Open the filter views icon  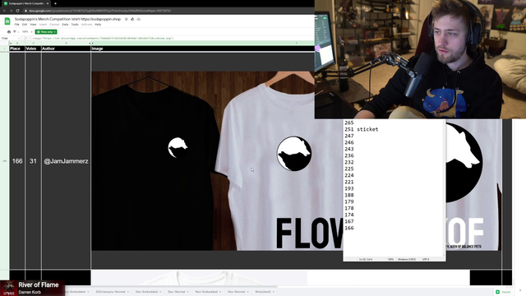[x=15, y=32]
